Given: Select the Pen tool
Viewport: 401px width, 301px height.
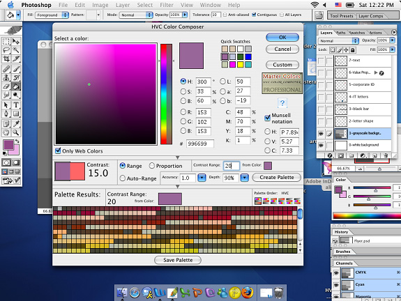Looking at the screenshot, I should pos(6,114).
